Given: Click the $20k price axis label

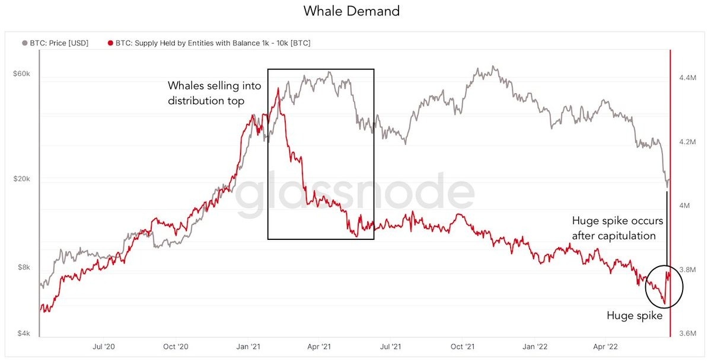Looking at the screenshot, I should [x=21, y=178].
